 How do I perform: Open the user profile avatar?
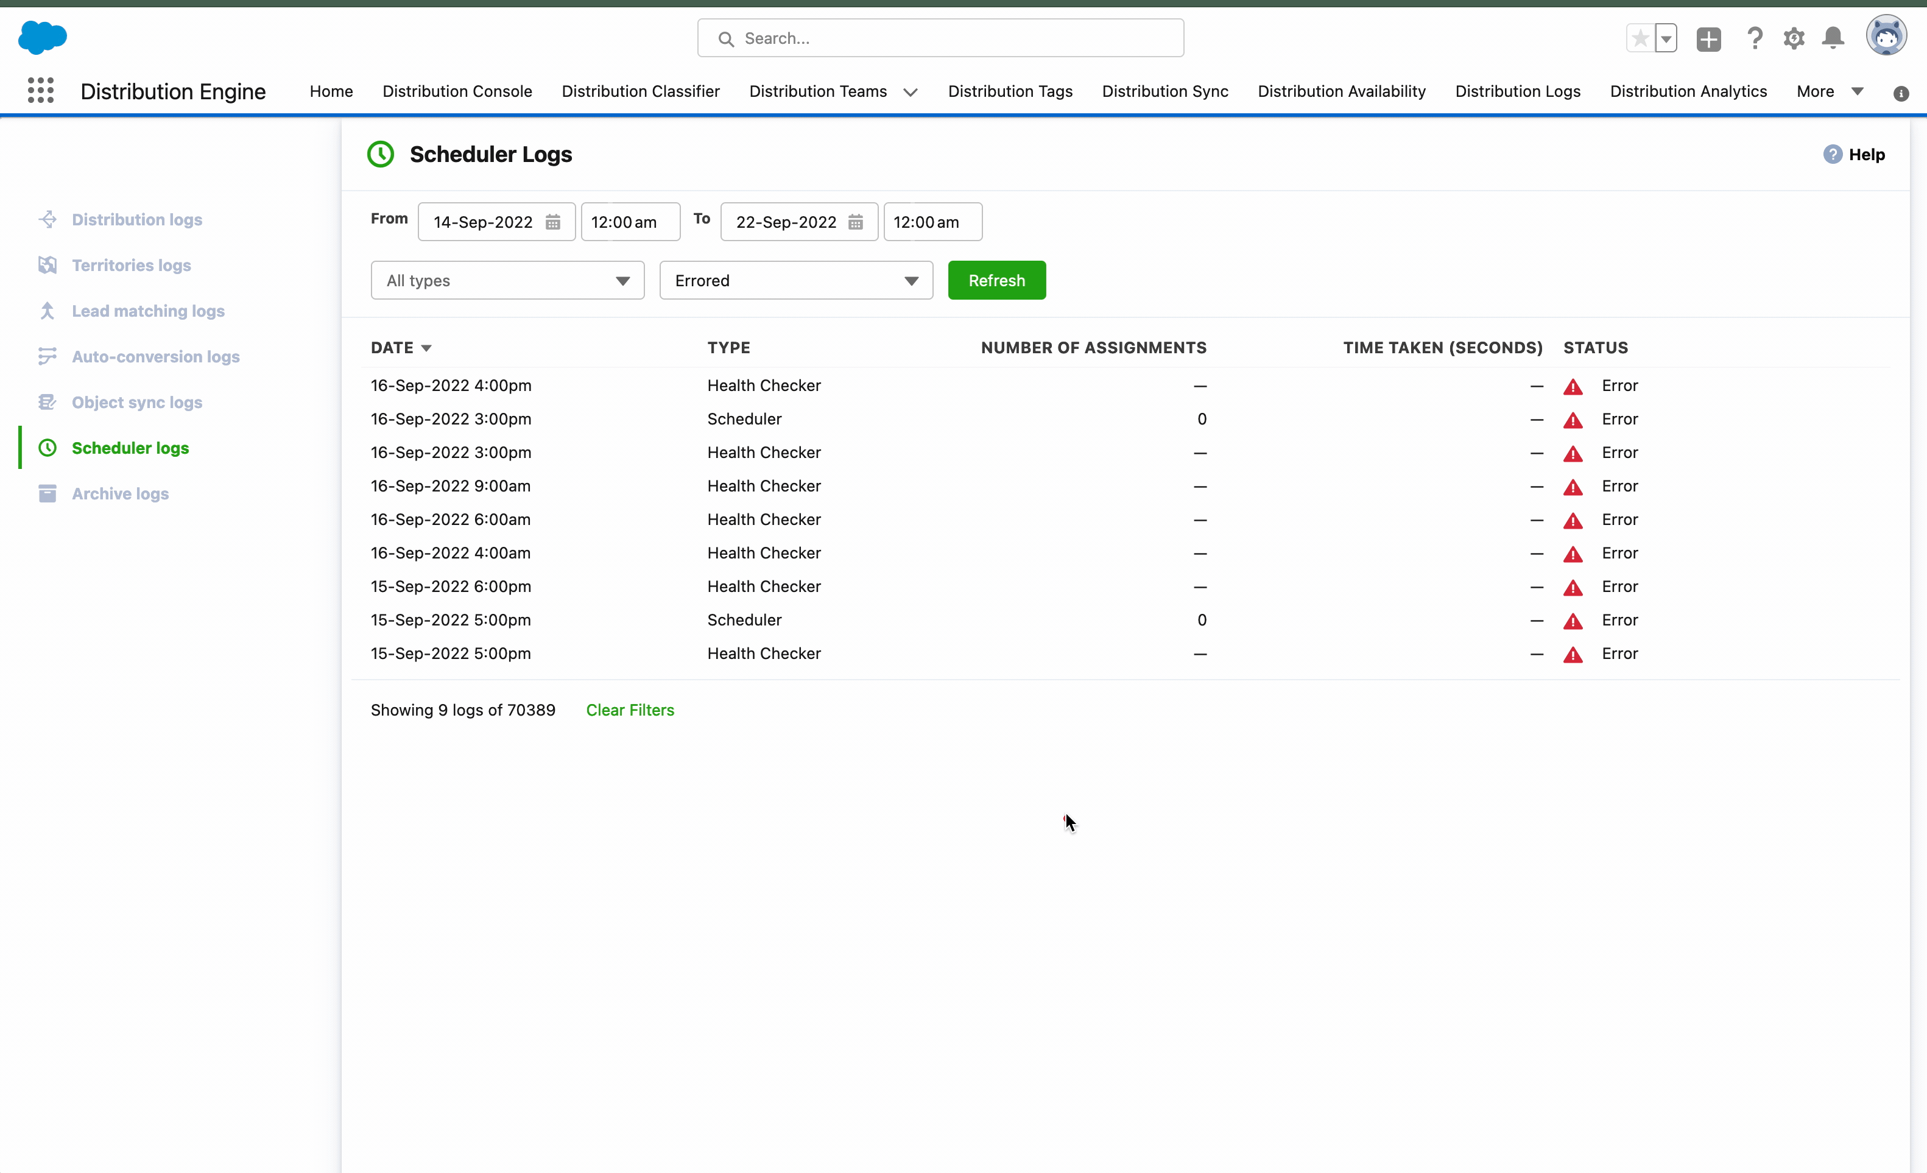[x=1886, y=36]
